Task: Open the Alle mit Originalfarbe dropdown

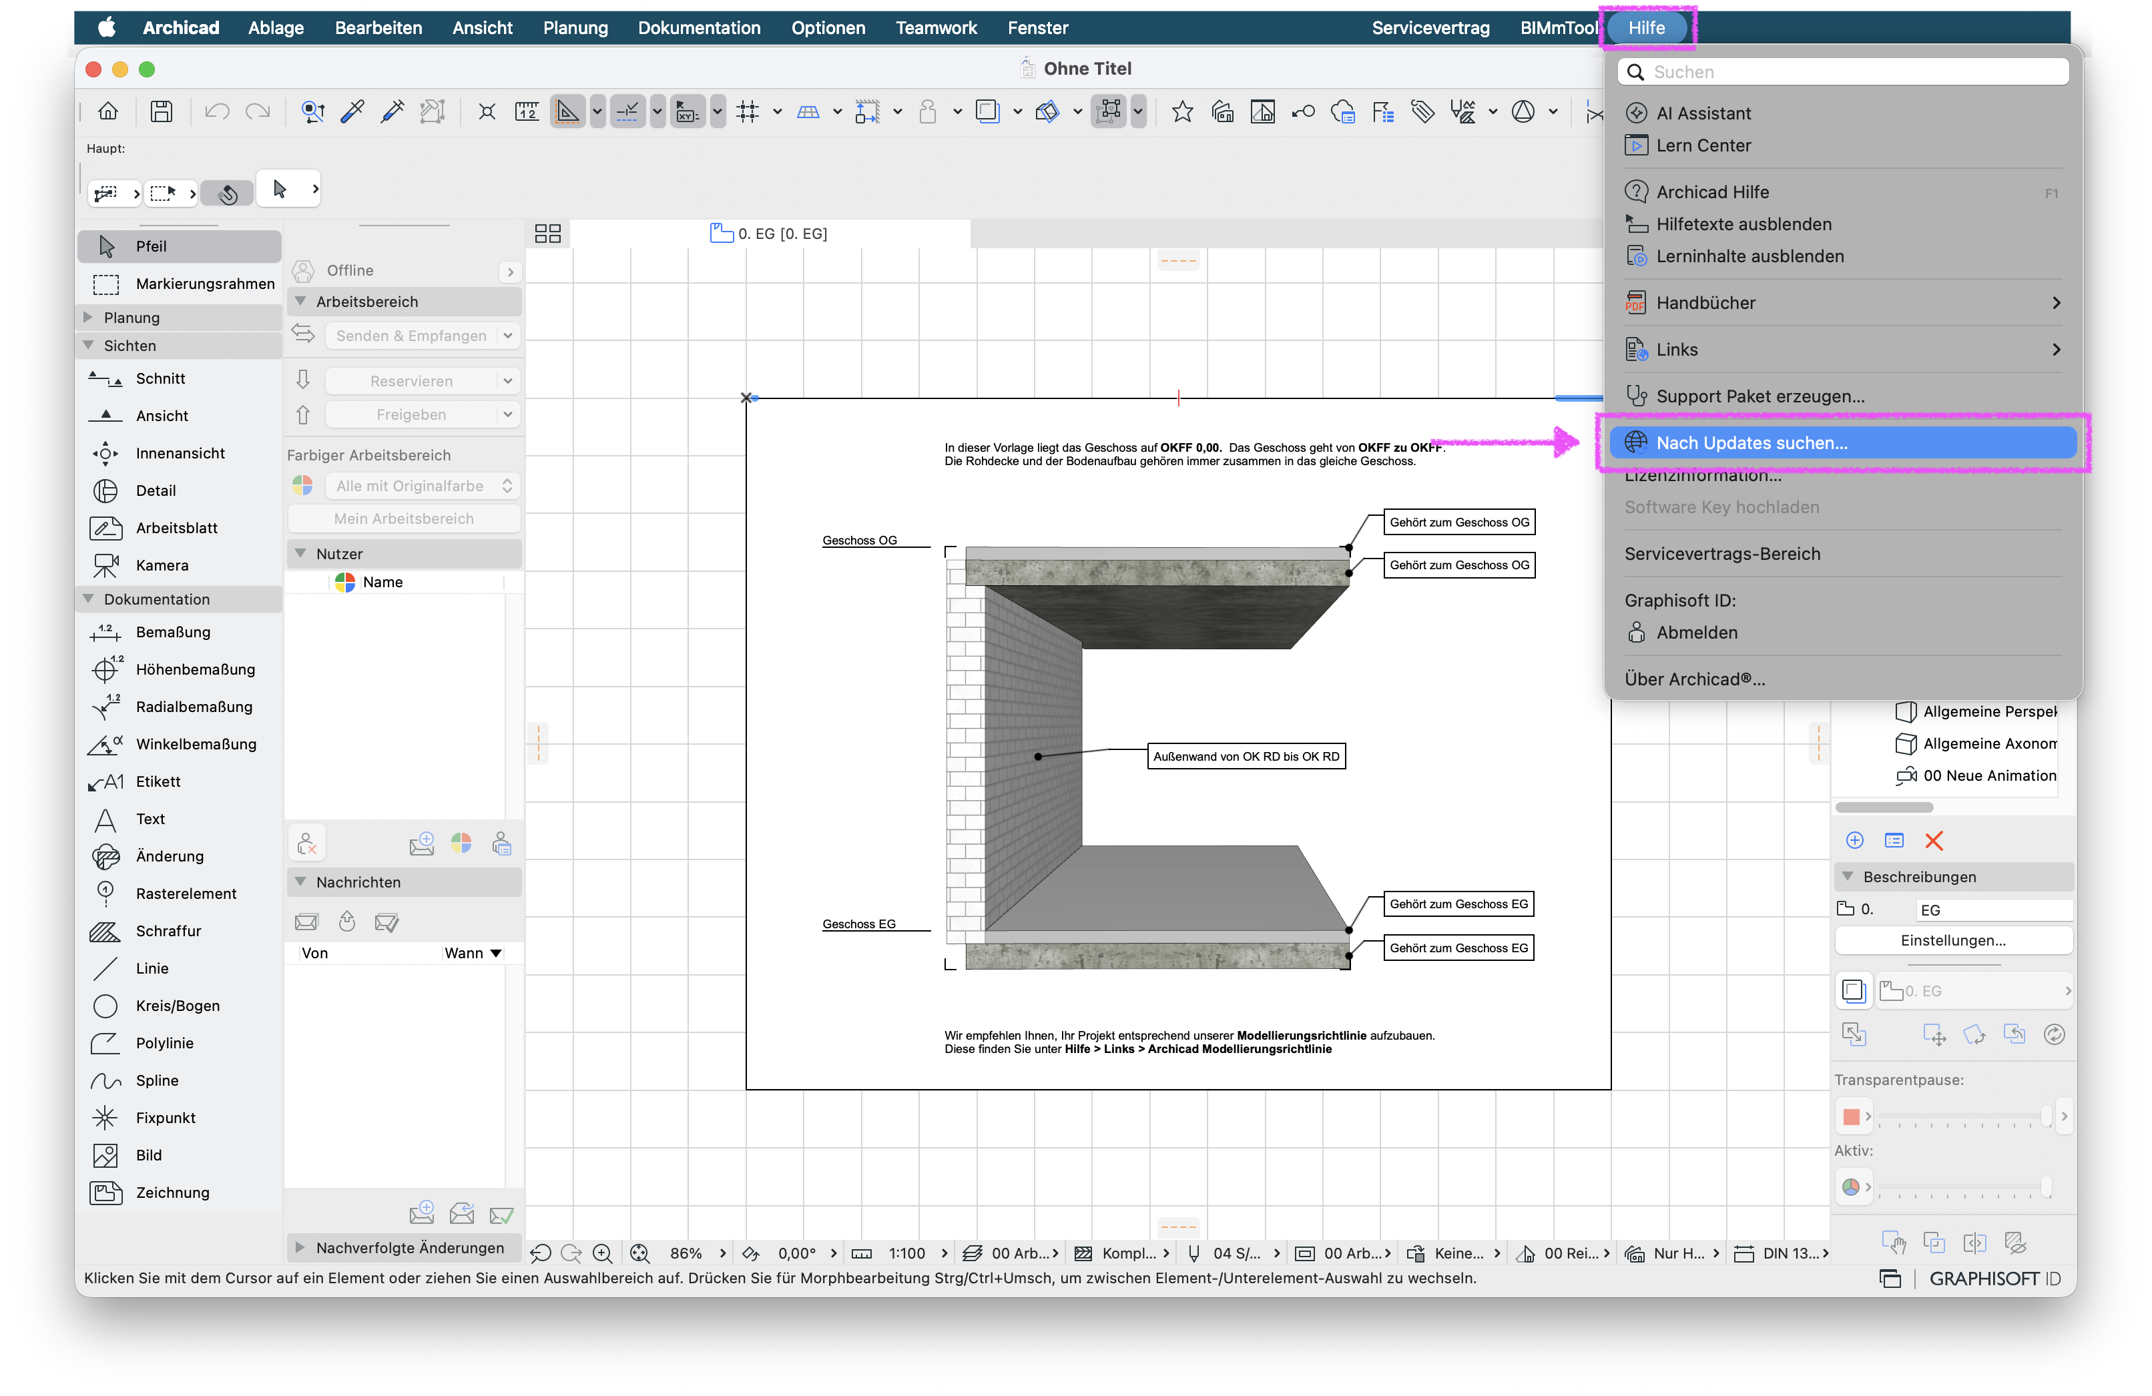Action: click(x=423, y=486)
